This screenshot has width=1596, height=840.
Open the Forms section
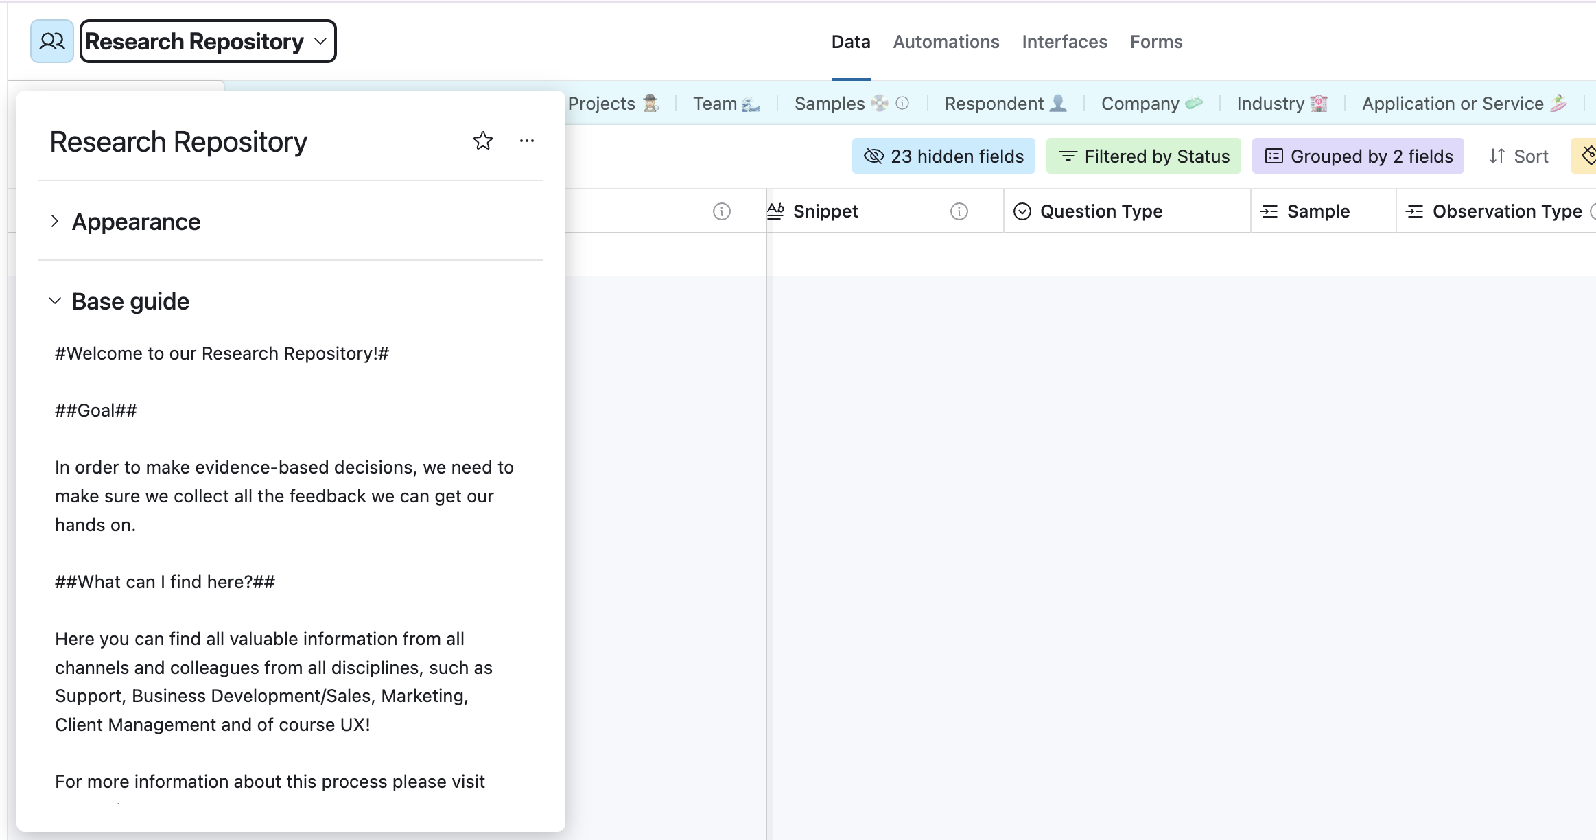point(1156,42)
